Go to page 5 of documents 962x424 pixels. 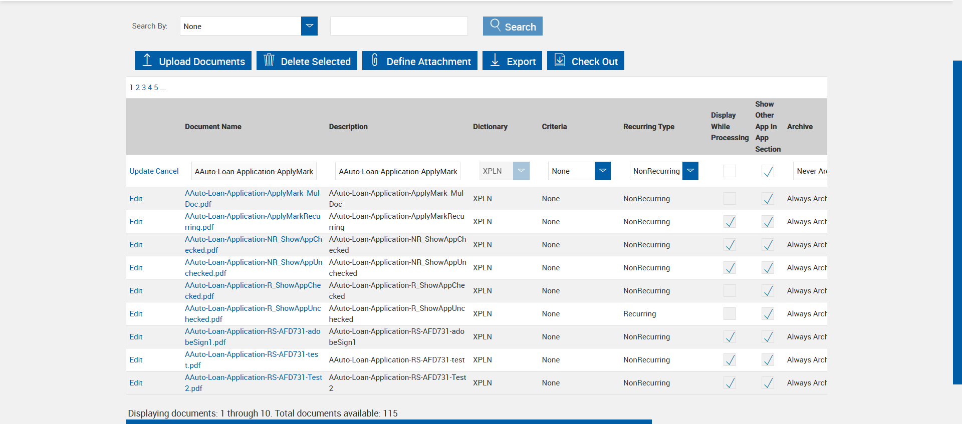(x=156, y=88)
